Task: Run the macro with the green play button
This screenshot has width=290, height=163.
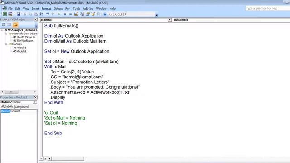Action: [x=59, y=14]
